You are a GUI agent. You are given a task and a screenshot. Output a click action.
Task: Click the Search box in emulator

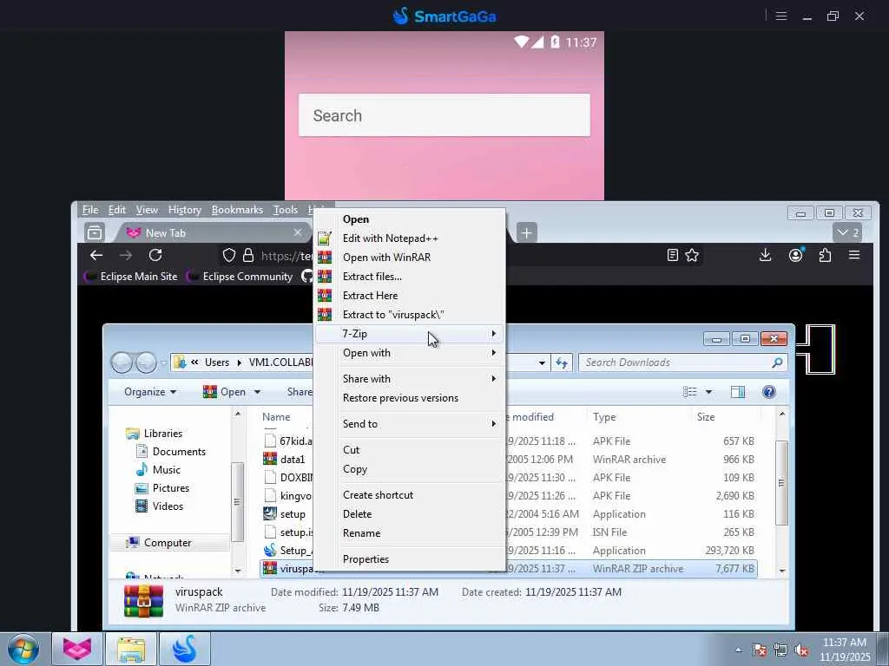(444, 115)
